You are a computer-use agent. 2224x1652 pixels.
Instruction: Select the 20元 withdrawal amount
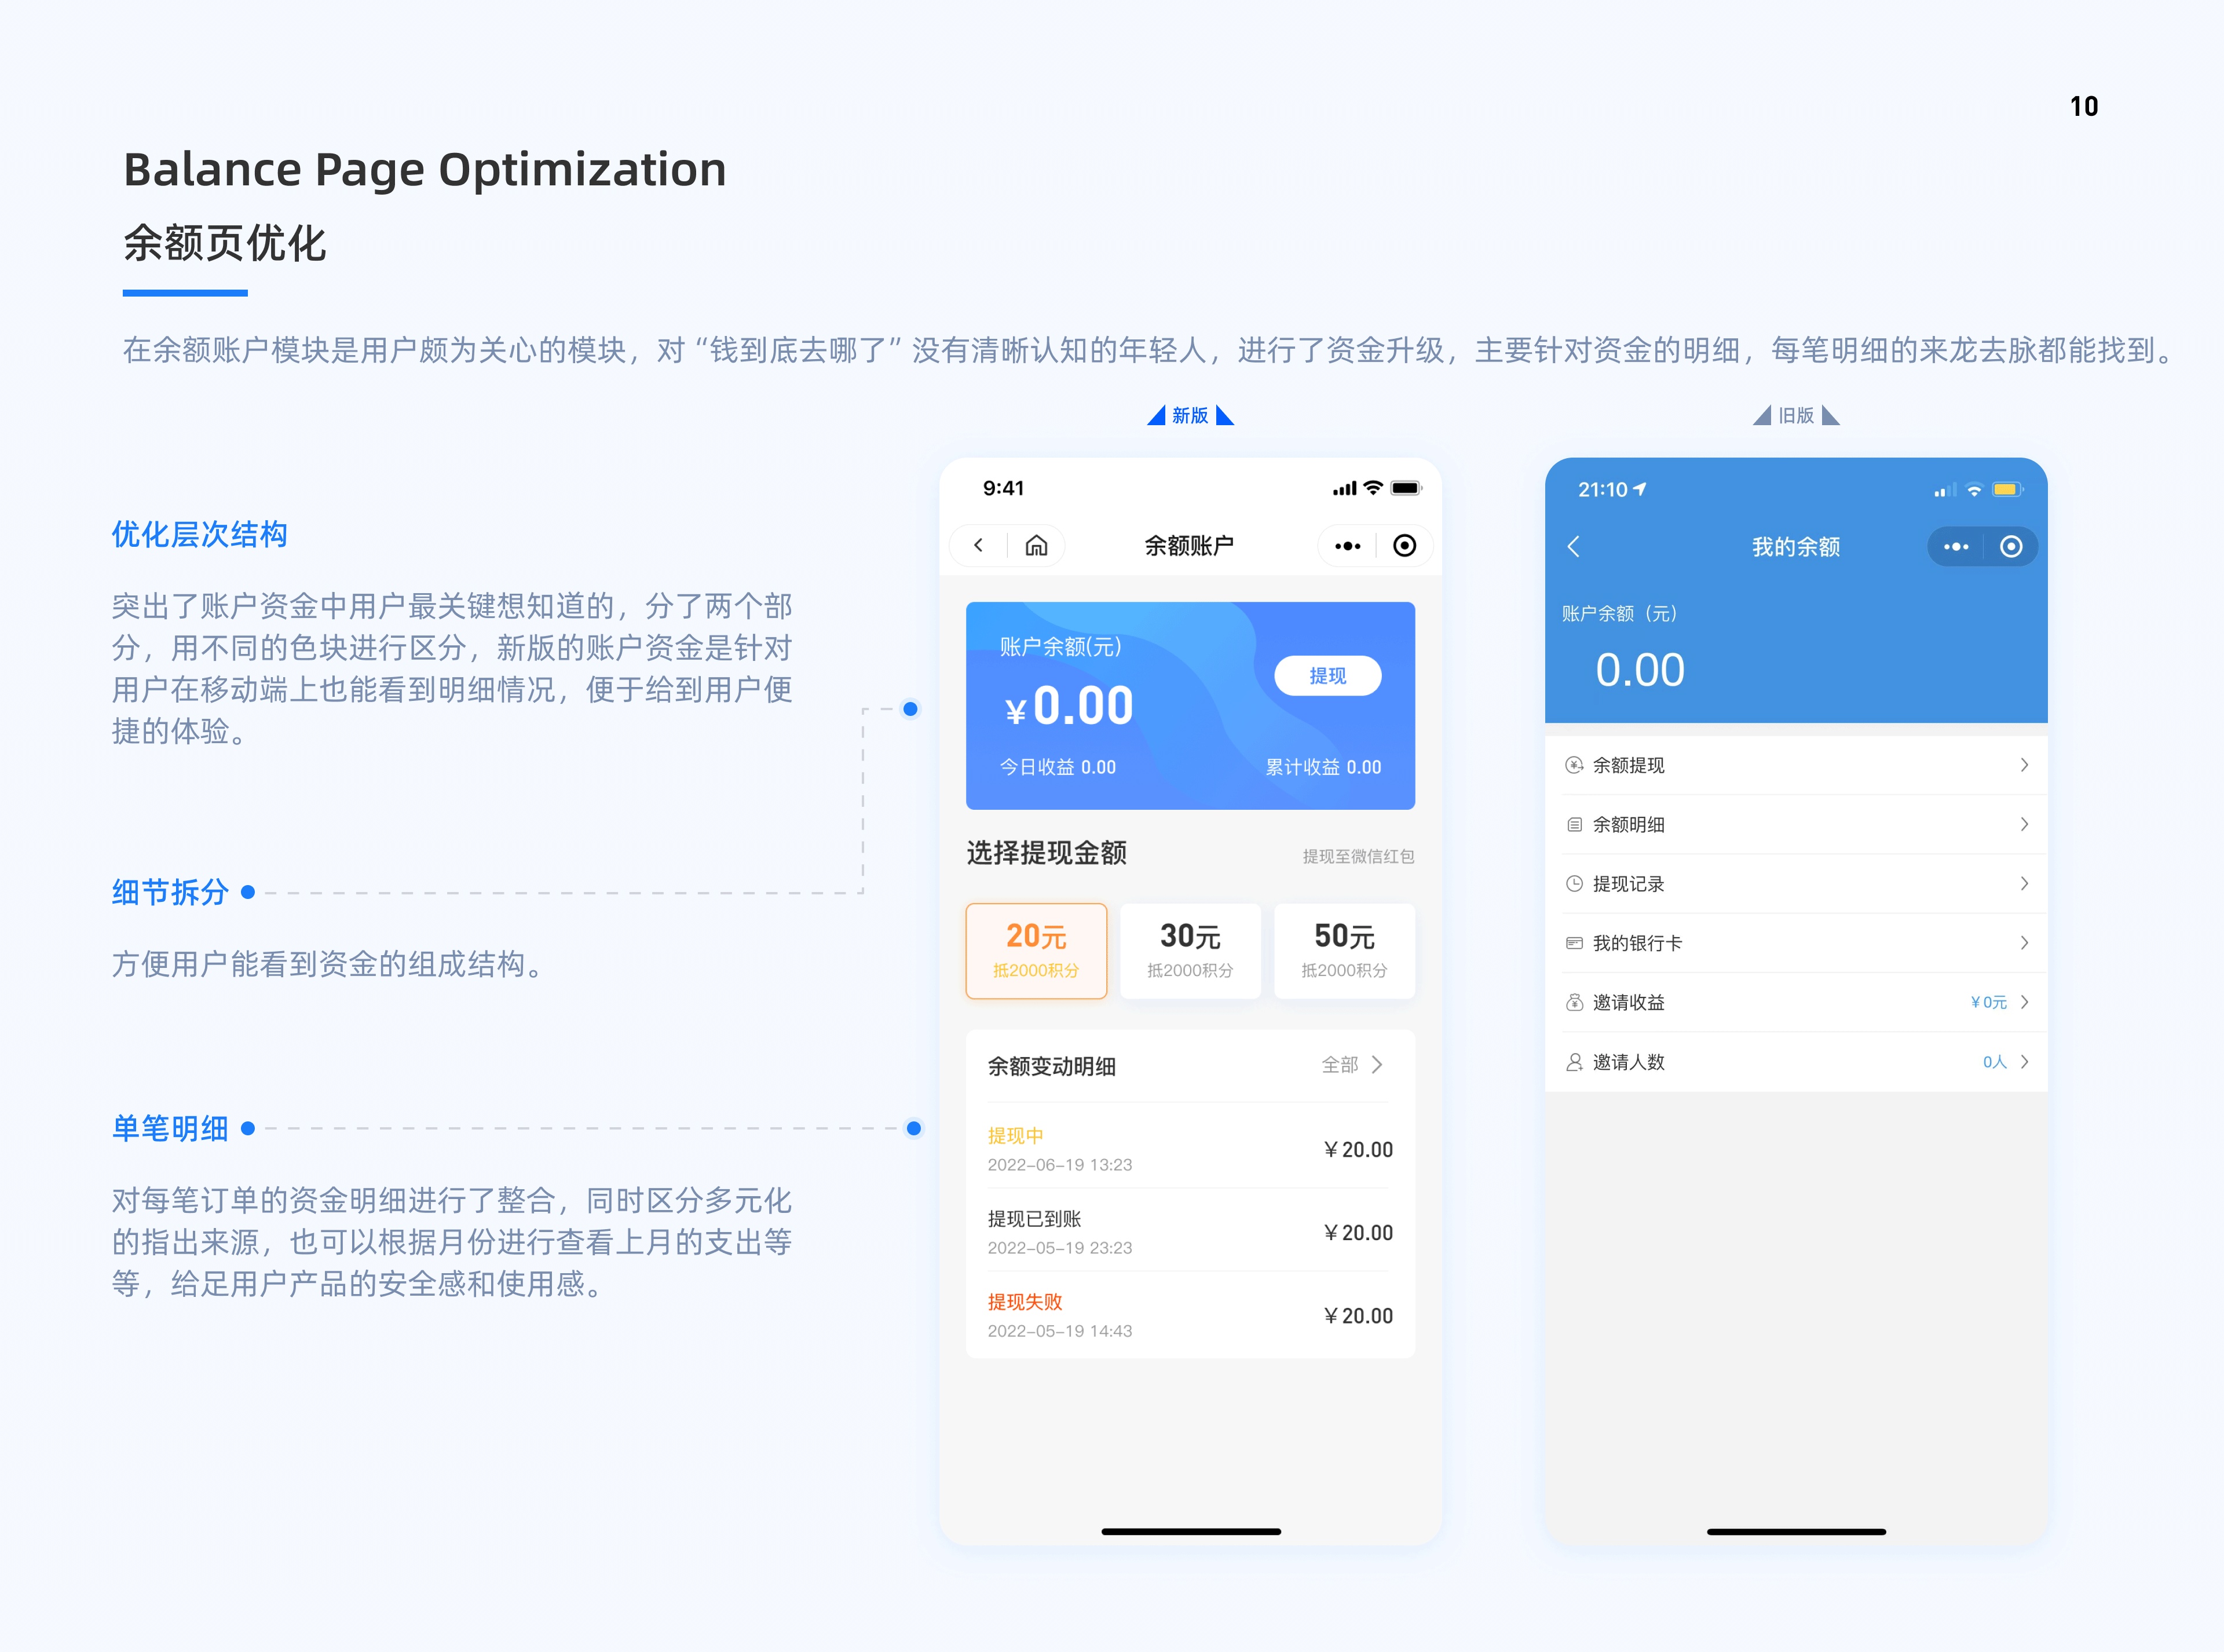click(x=1036, y=950)
